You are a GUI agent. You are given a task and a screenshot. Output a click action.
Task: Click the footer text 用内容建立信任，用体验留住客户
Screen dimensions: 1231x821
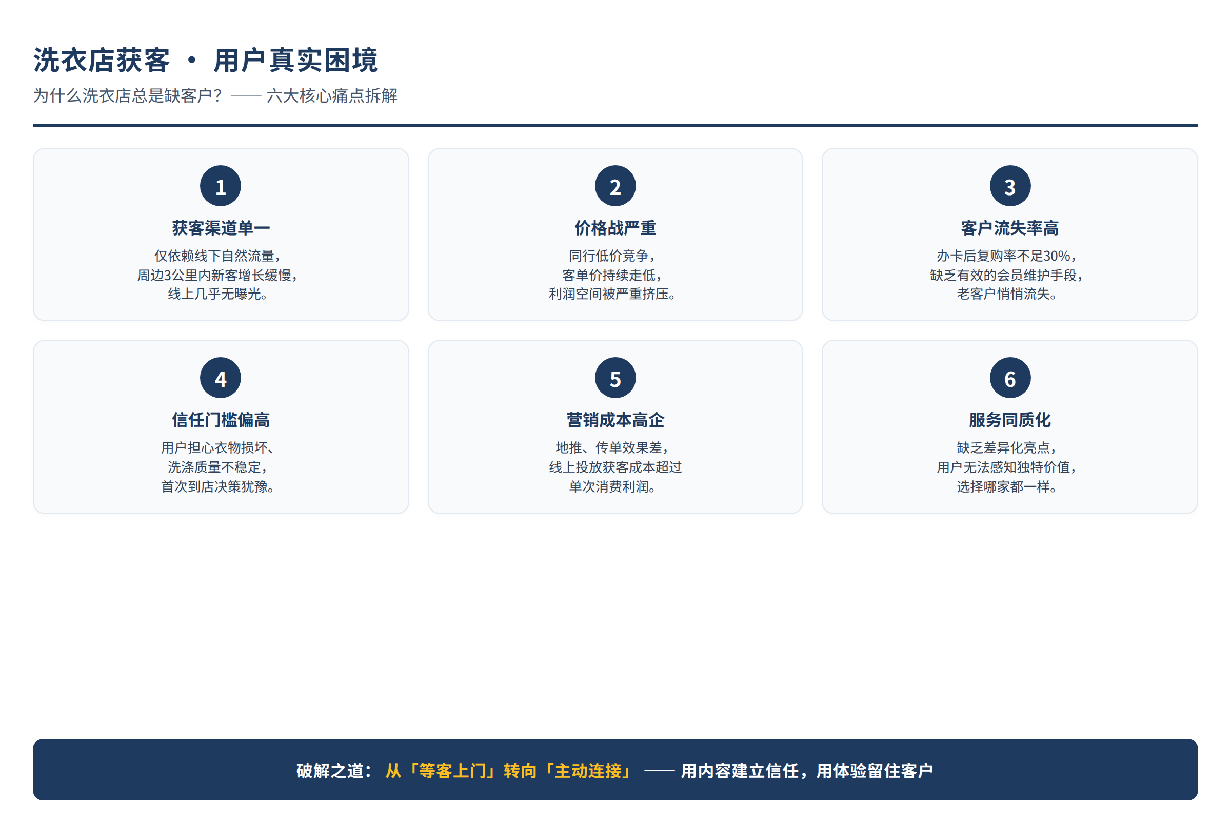pyautogui.click(x=806, y=771)
